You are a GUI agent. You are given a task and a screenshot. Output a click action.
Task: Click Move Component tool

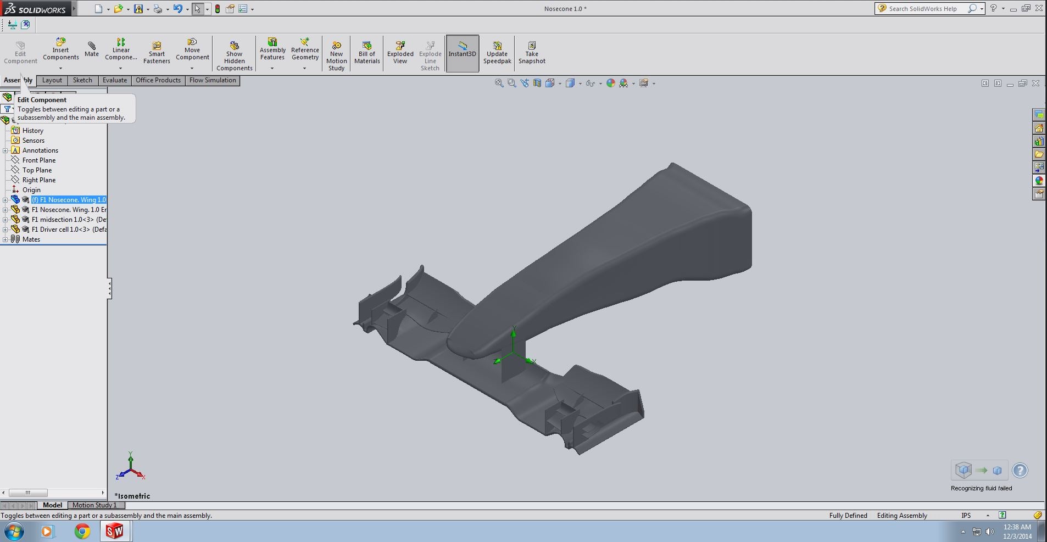pyautogui.click(x=192, y=49)
